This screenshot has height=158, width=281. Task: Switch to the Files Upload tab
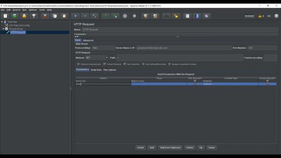pyautogui.click(x=109, y=70)
